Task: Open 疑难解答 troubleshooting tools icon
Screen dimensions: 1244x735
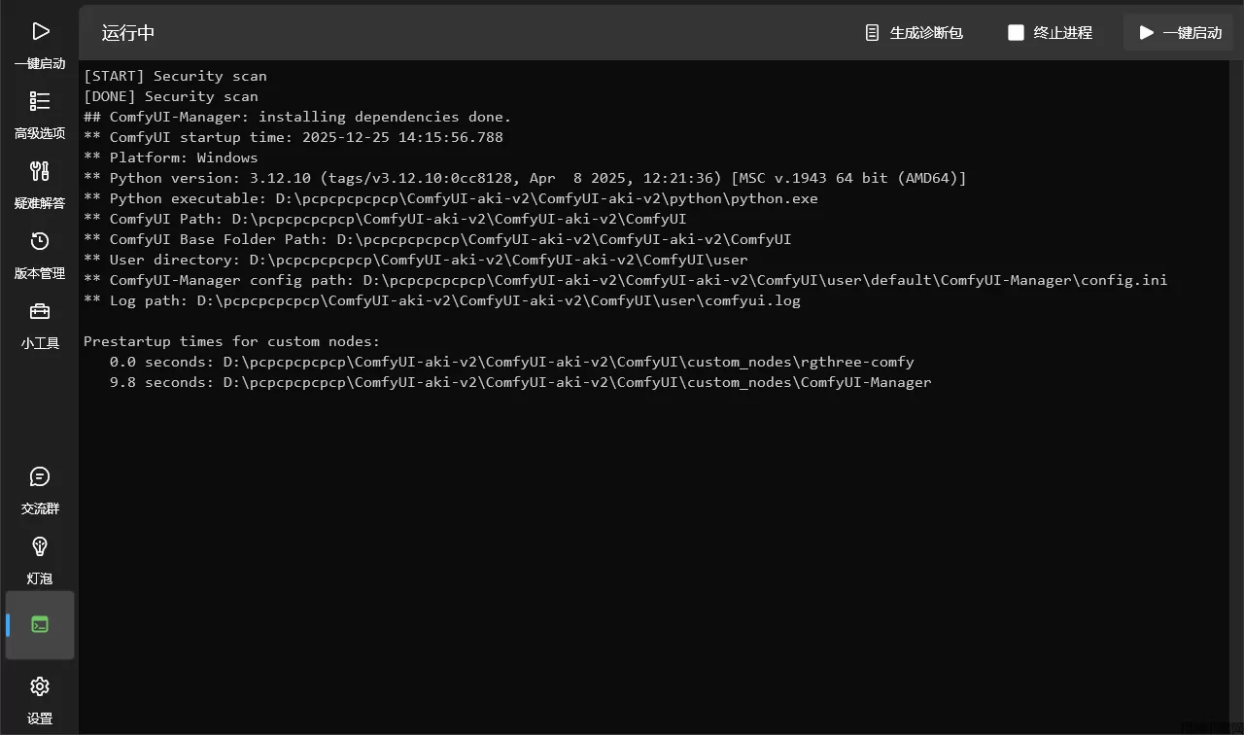Action: click(x=40, y=172)
